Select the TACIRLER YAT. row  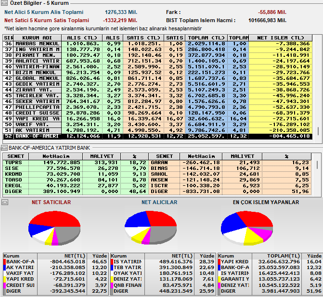157,96
